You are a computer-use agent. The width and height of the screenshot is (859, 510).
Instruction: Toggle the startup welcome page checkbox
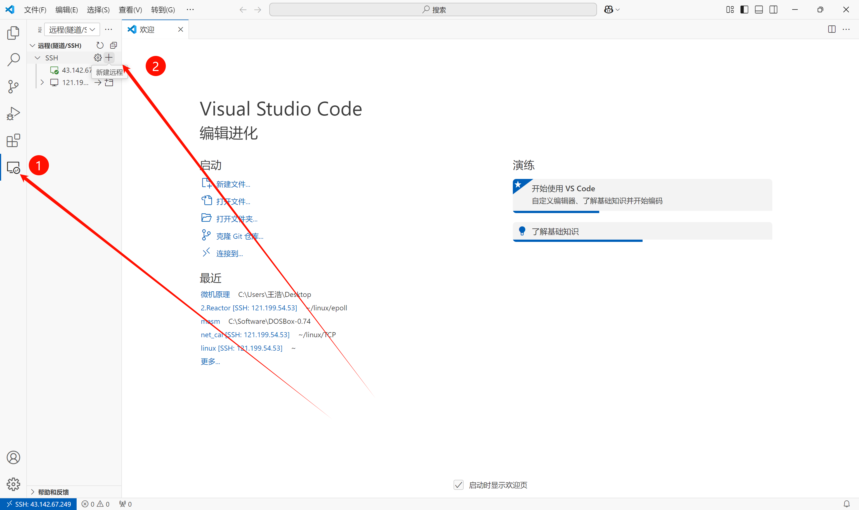pos(458,485)
